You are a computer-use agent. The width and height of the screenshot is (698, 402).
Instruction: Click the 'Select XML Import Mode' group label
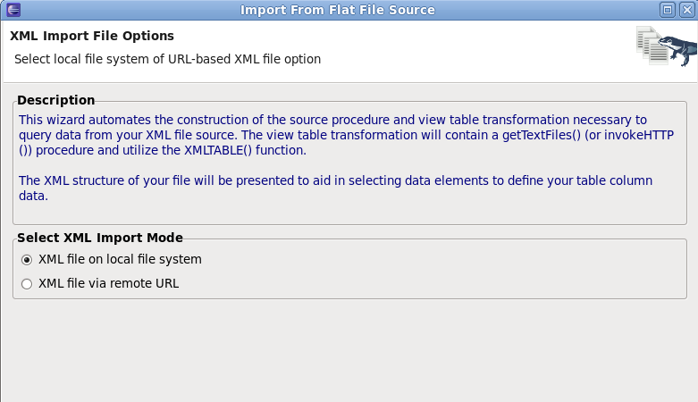coord(100,238)
